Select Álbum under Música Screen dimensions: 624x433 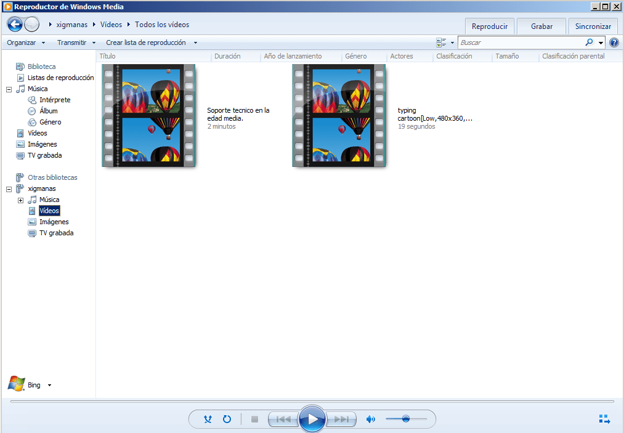(48, 111)
